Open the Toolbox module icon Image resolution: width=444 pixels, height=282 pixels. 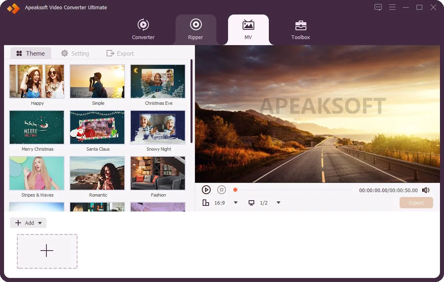click(x=301, y=25)
